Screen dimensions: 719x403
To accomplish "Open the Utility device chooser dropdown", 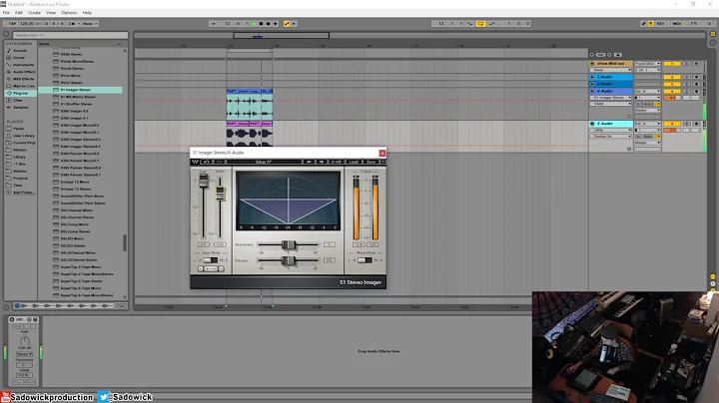I will point(611,130).
